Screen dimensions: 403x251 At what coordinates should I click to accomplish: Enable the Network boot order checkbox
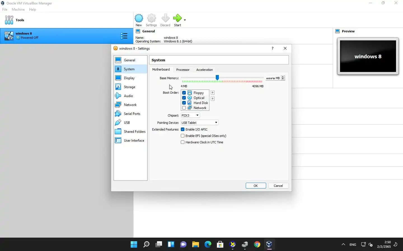click(x=184, y=108)
